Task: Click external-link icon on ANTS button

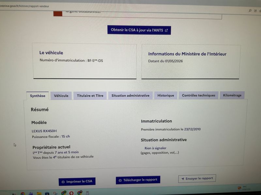Action: (x=166, y=30)
